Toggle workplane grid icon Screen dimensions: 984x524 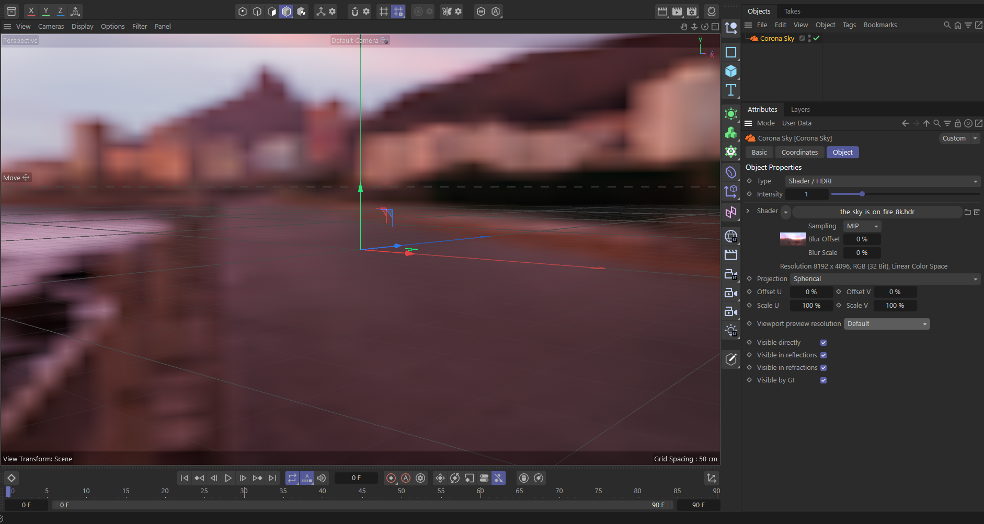tap(384, 11)
